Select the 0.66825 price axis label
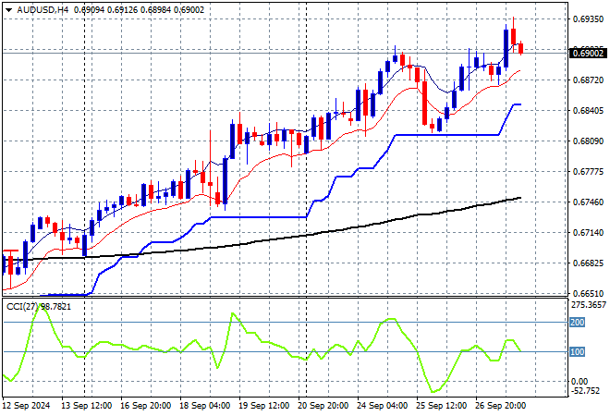 coord(588,263)
